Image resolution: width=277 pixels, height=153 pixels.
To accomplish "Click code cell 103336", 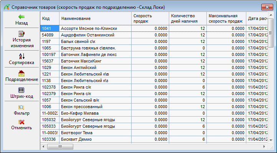I will click(x=50, y=140).
